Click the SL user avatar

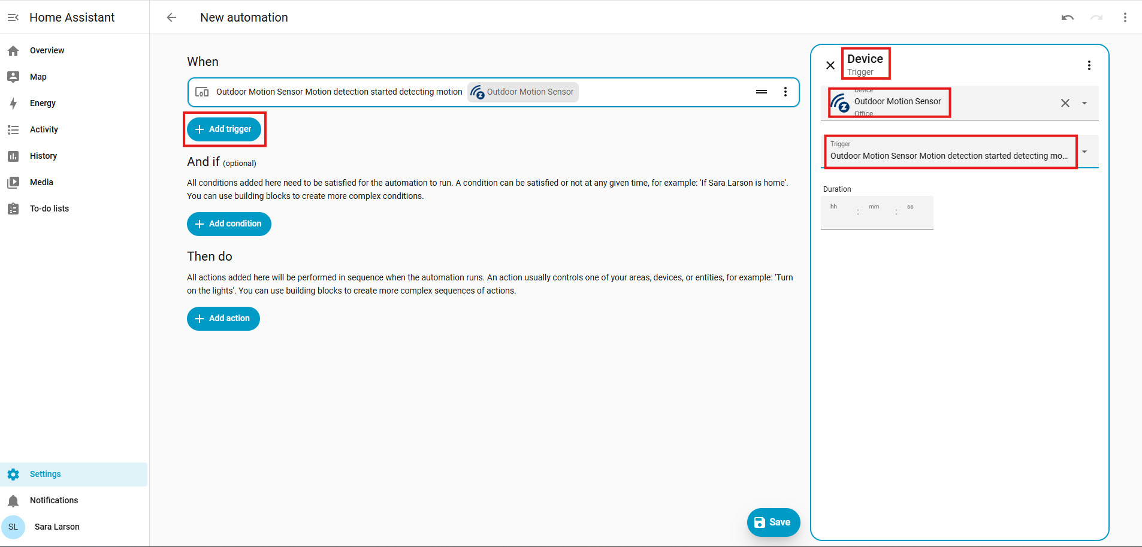[13, 527]
